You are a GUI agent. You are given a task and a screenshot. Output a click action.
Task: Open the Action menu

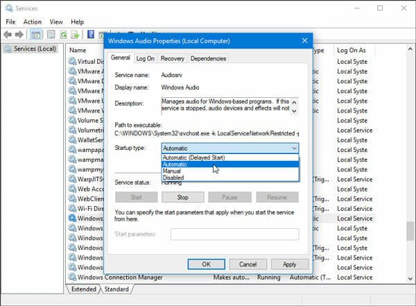pos(32,22)
